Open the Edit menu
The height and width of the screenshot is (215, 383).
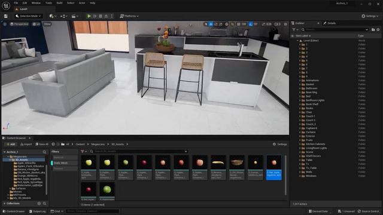25,3
